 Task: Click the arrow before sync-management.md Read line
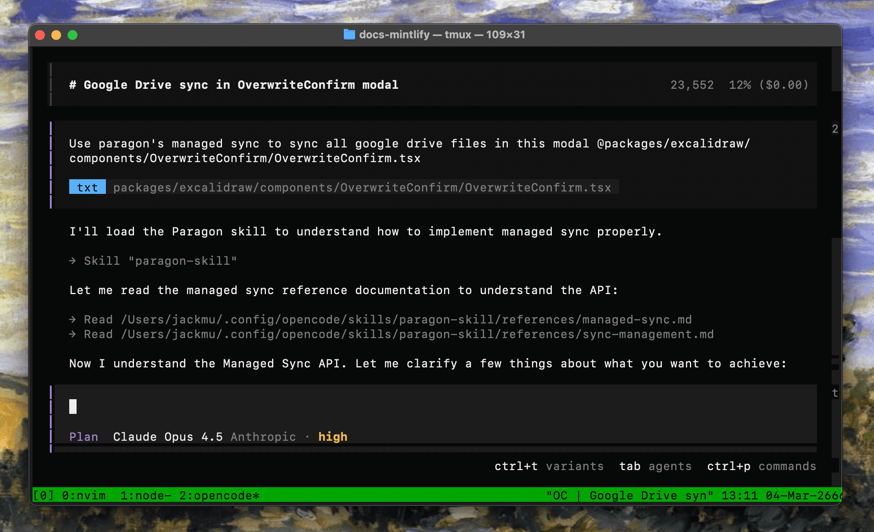coord(72,334)
